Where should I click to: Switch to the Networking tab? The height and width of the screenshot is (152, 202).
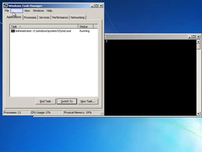(78, 17)
